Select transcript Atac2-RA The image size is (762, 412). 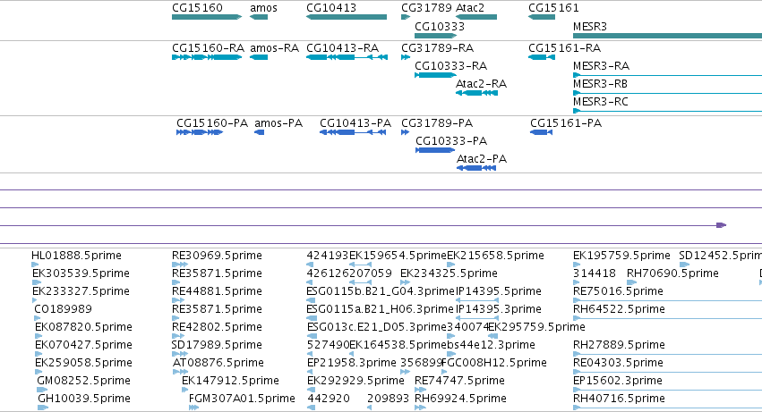pyautogui.click(x=481, y=84)
